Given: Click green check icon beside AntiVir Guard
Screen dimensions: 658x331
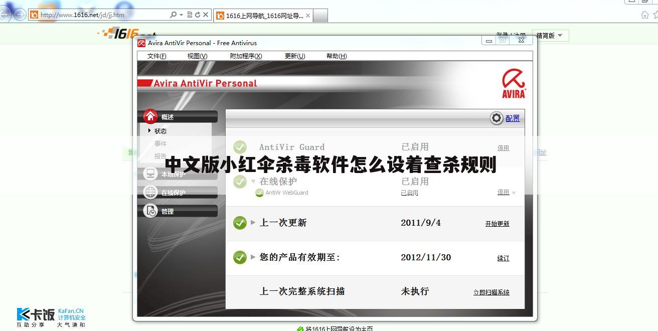Looking at the screenshot, I should (x=240, y=147).
